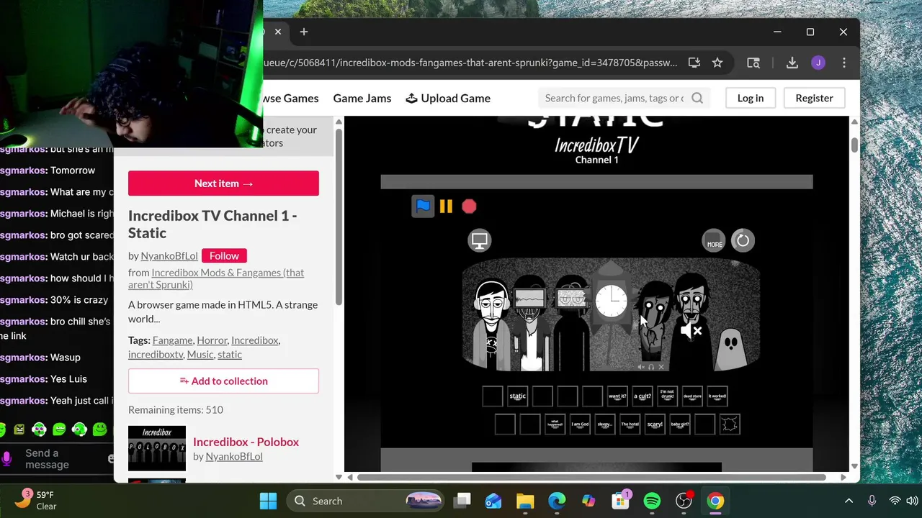Select the 'what happened?' sound box
The image size is (922, 518).
(555, 424)
